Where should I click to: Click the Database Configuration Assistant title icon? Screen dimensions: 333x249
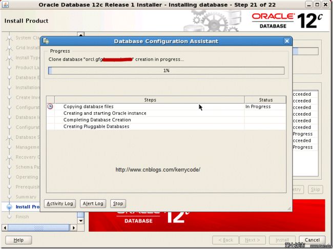pyautogui.click(x=46, y=41)
